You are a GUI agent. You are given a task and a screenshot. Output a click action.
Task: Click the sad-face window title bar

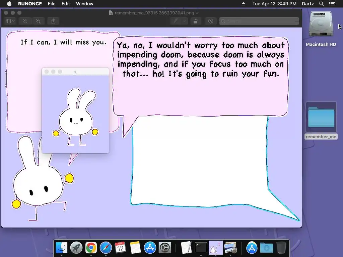[75, 72]
